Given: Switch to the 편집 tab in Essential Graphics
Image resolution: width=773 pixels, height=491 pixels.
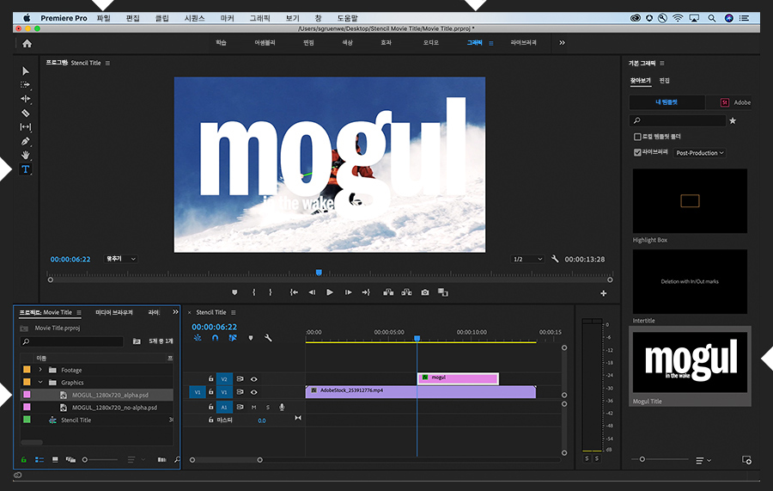Looking at the screenshot, I should pyautogui.click(x=664, y=81).
